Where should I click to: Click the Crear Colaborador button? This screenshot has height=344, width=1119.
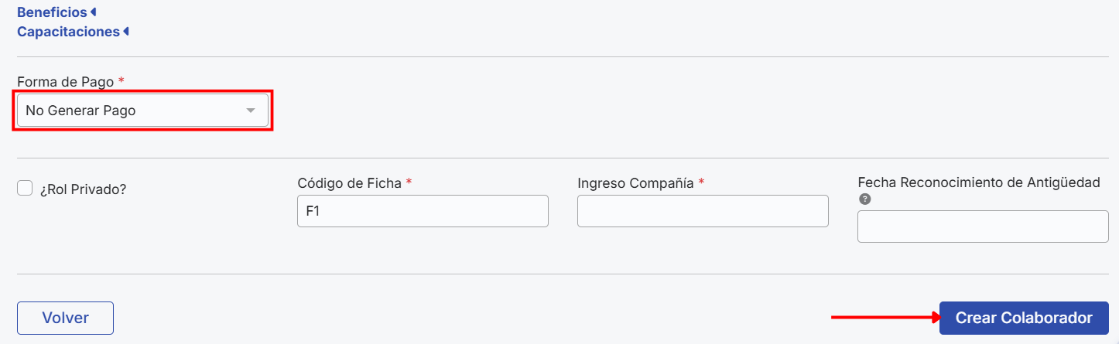coord(1023,318)
